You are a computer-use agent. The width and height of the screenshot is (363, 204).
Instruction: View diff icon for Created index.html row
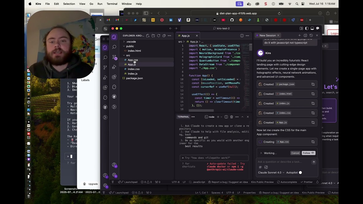pos(313,94)
